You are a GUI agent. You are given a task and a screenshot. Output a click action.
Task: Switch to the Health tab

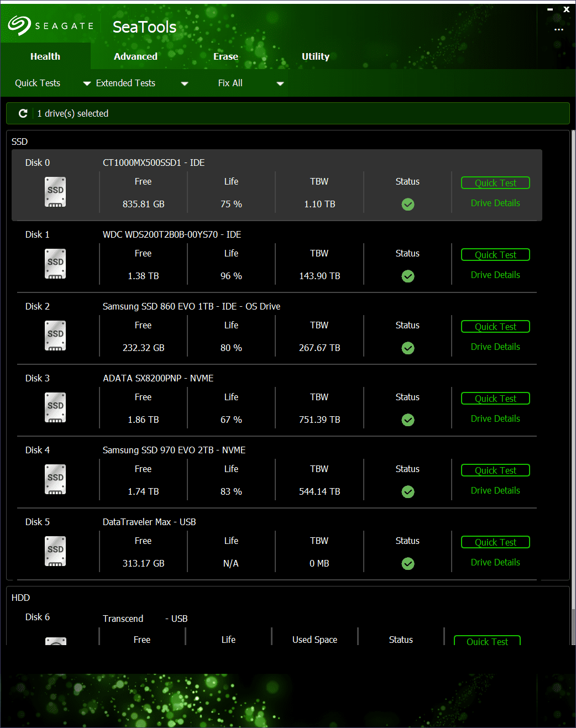tap(45, 56)
